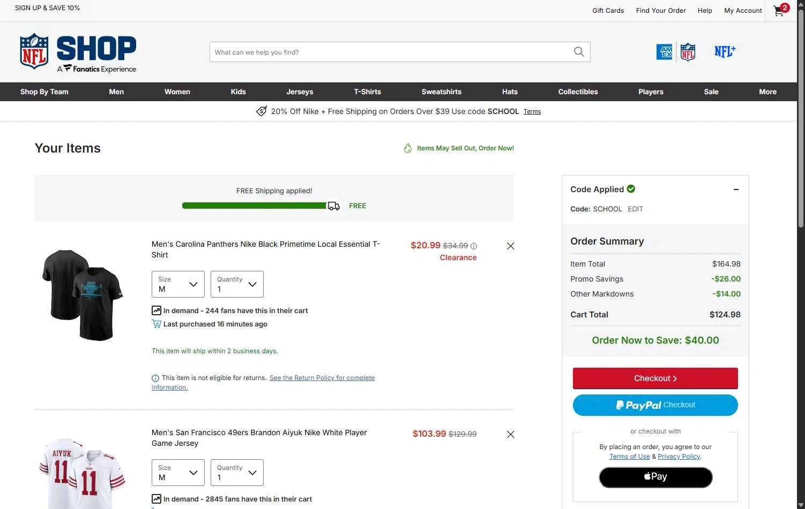Edit the SCHOOL promo code
This screenshot has height=509, width=805.
pyautogui.click(x=635, y=209)
